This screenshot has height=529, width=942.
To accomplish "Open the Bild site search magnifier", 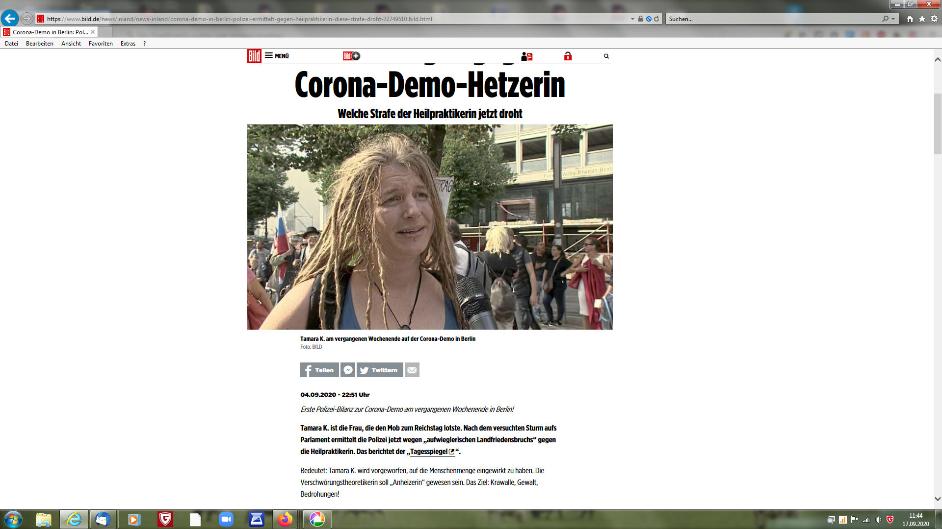I will point(606,56).
